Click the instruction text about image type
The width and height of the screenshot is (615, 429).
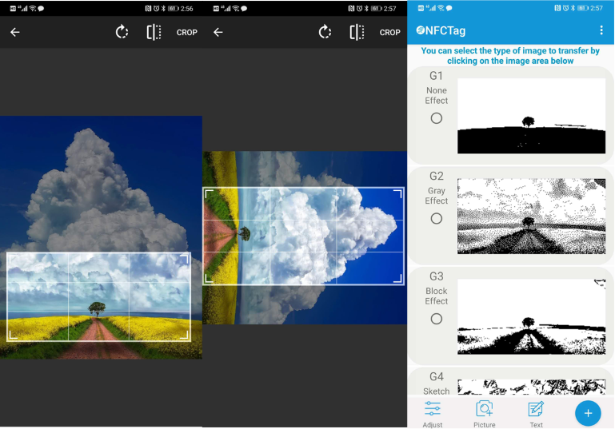510,56
